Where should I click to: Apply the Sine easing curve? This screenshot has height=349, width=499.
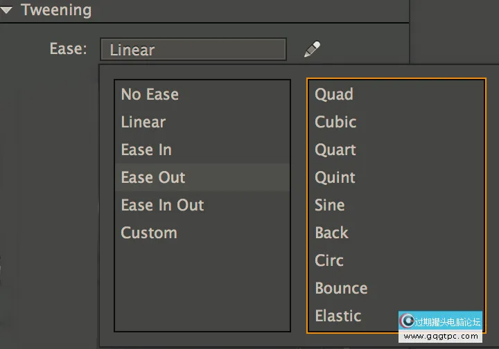click(330, 205)
